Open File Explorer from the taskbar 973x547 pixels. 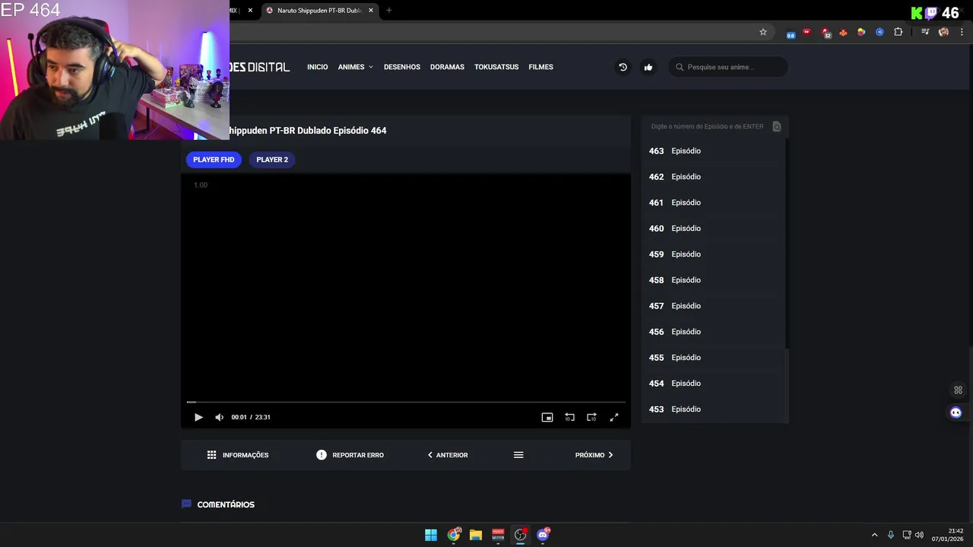pyautogui.click(x=476, y=535)
